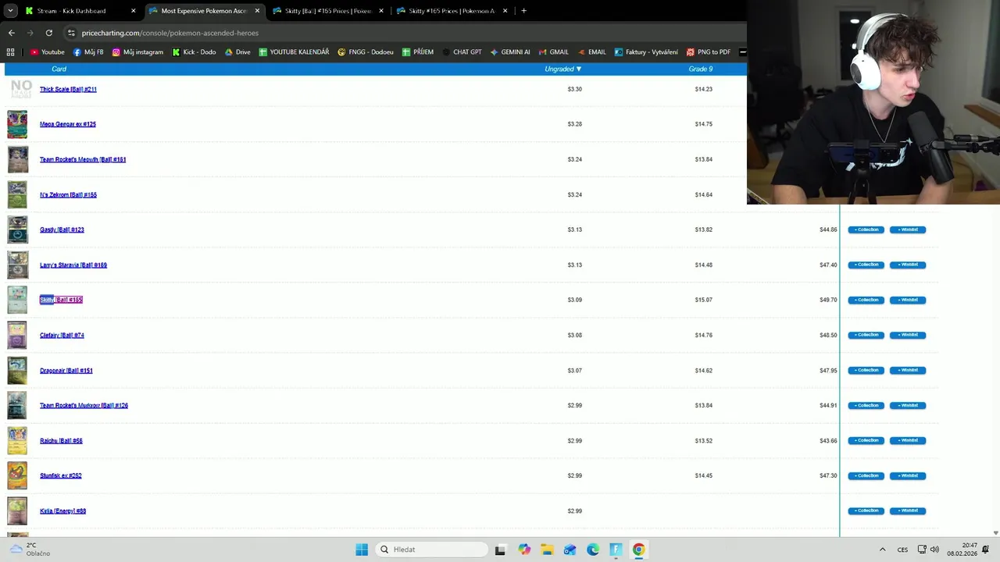Show hidden system tray icons
The image size is (1000, 562).
(883, 550)
